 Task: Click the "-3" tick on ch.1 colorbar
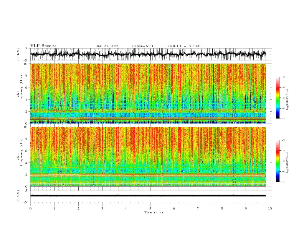pyautogui.click(x=283, y=77)
